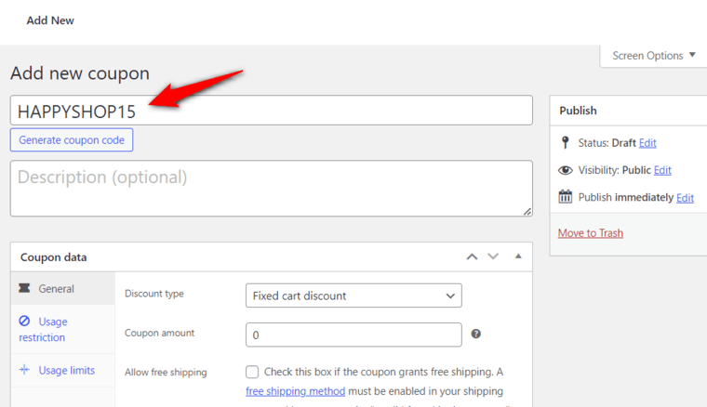Screen dimensions: 707x407
Task: Click the Usage limits icon
Action: coord(24,370)
